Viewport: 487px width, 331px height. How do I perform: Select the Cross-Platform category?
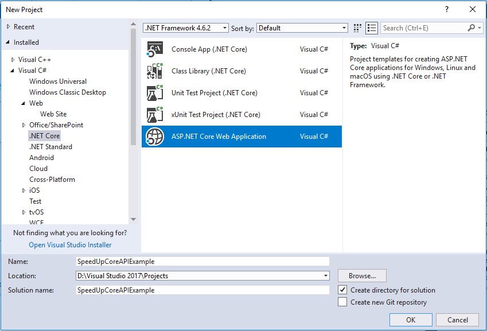point(52,179)
